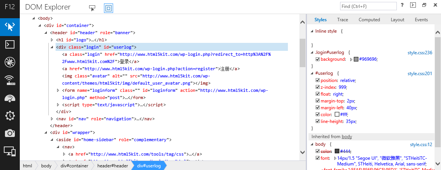The image size is (441, 170).
Task: Open the Profiler gear-clock tool
Action: pos(10,115)
